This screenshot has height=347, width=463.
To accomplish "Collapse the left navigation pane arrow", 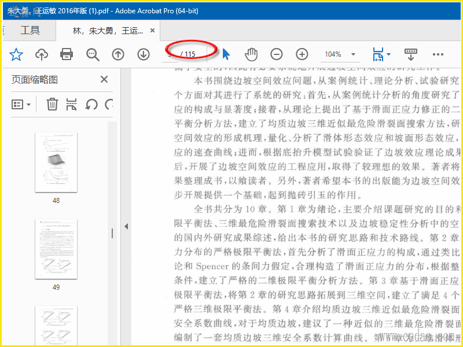I will (x=126, y=227).
